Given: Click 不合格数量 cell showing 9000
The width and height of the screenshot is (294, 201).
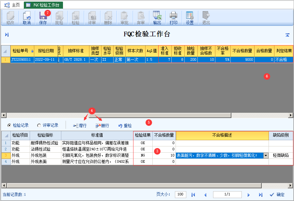Looking at the screenshot, I should 242,60.
